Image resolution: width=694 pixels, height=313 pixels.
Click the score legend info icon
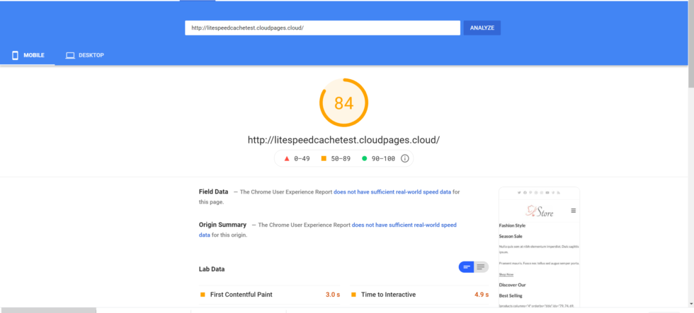coord(405,159)
